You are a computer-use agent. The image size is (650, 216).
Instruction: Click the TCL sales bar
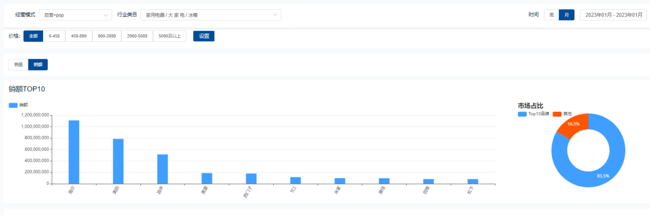point(295,180)
